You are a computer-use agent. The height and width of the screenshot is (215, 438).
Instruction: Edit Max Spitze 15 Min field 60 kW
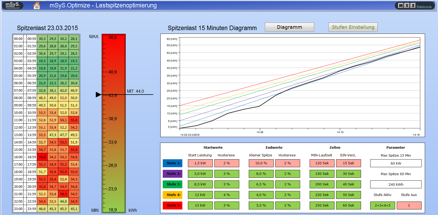[396, 163]
